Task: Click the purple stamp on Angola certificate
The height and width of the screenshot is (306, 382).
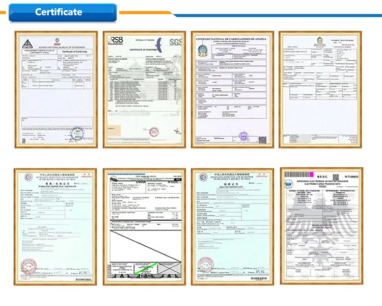Action: pos(243,136)
